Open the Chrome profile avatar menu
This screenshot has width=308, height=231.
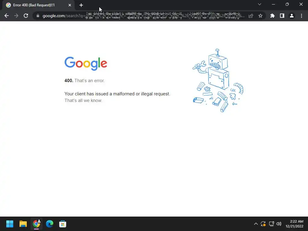pos(292,16)
